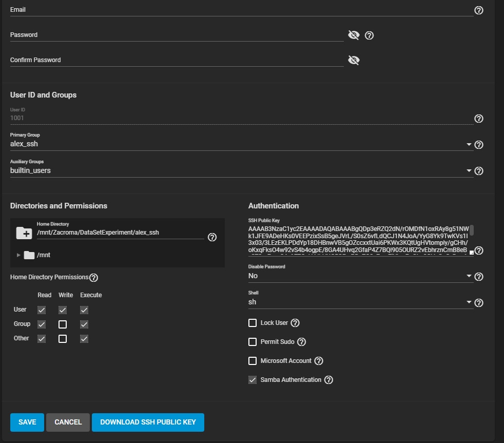
Task: Click the CANCEL button
Action: click(x=68, y=422)
